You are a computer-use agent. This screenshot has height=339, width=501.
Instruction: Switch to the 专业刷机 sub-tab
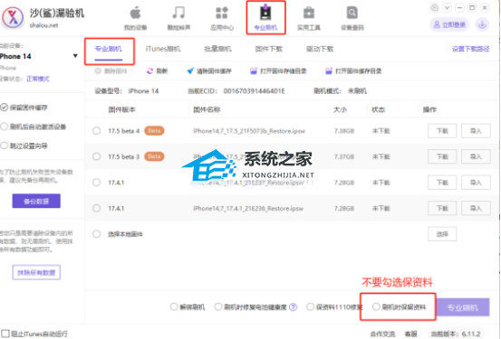109,49
